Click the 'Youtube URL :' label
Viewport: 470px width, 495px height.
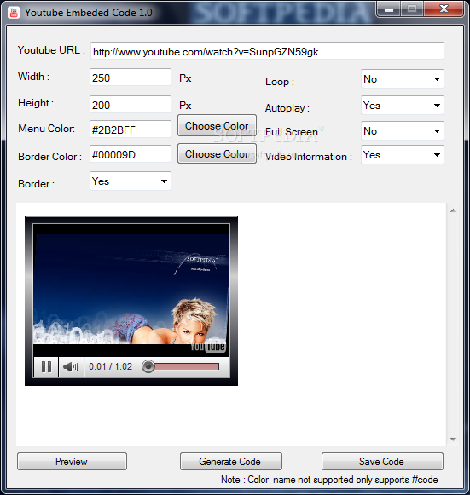click(51, 50)
